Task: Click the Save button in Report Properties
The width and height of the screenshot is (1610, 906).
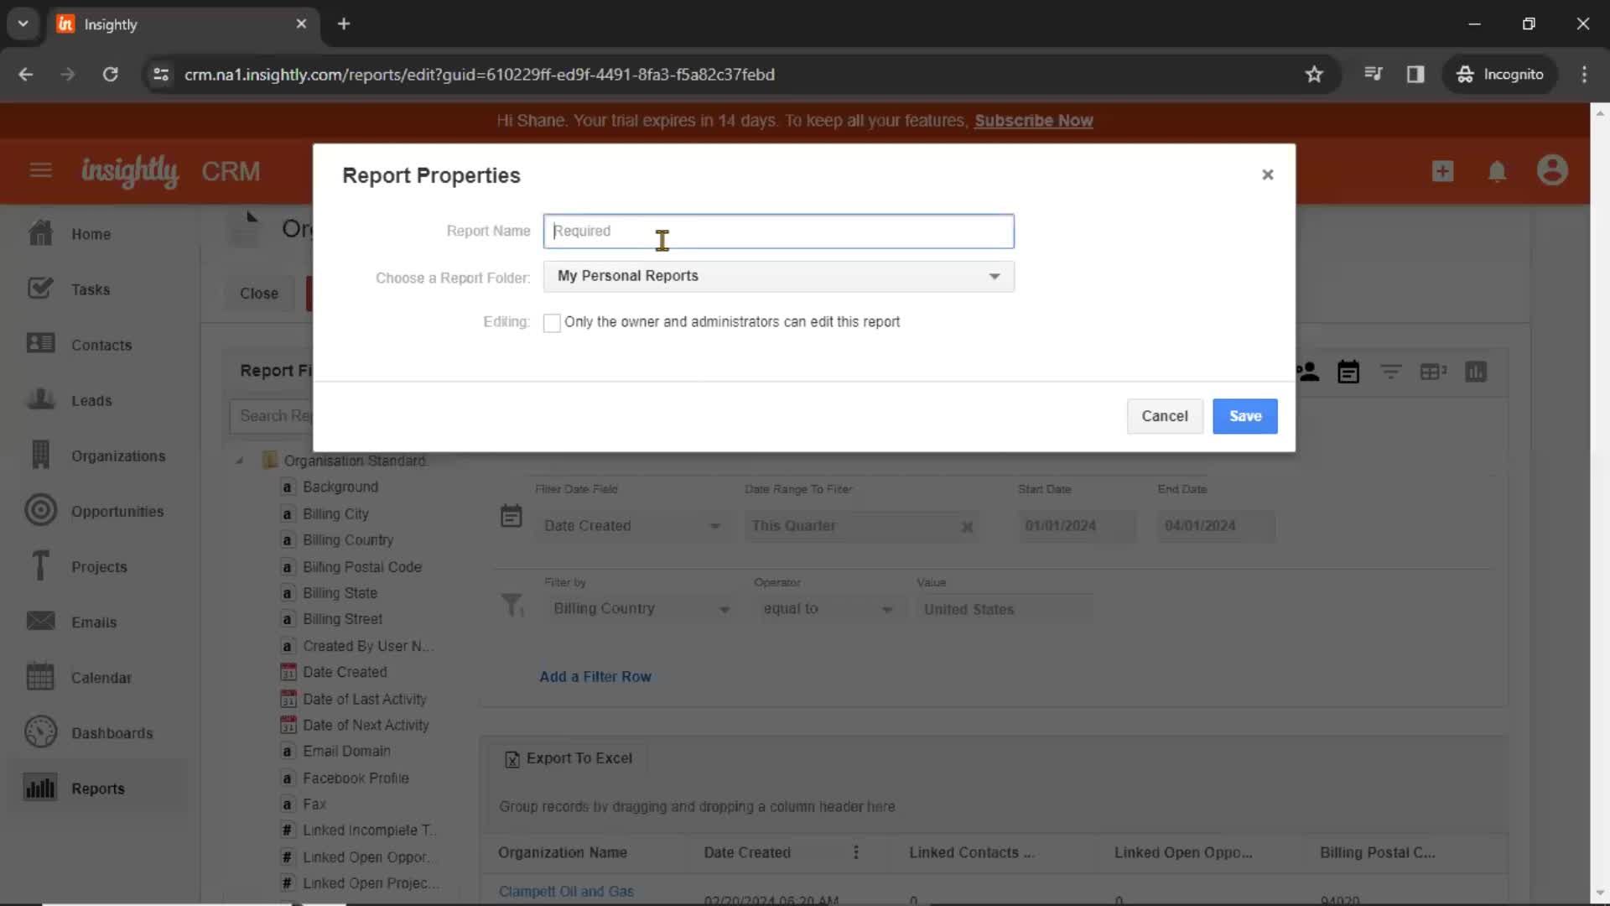Action: (x=1245, y=416)
